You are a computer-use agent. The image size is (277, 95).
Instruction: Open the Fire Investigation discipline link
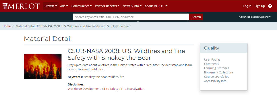coord(133,89)
